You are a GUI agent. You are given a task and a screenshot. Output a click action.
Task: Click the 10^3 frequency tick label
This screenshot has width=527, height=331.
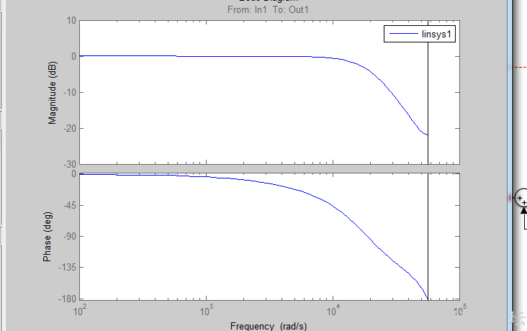click(x=206, y=311)
